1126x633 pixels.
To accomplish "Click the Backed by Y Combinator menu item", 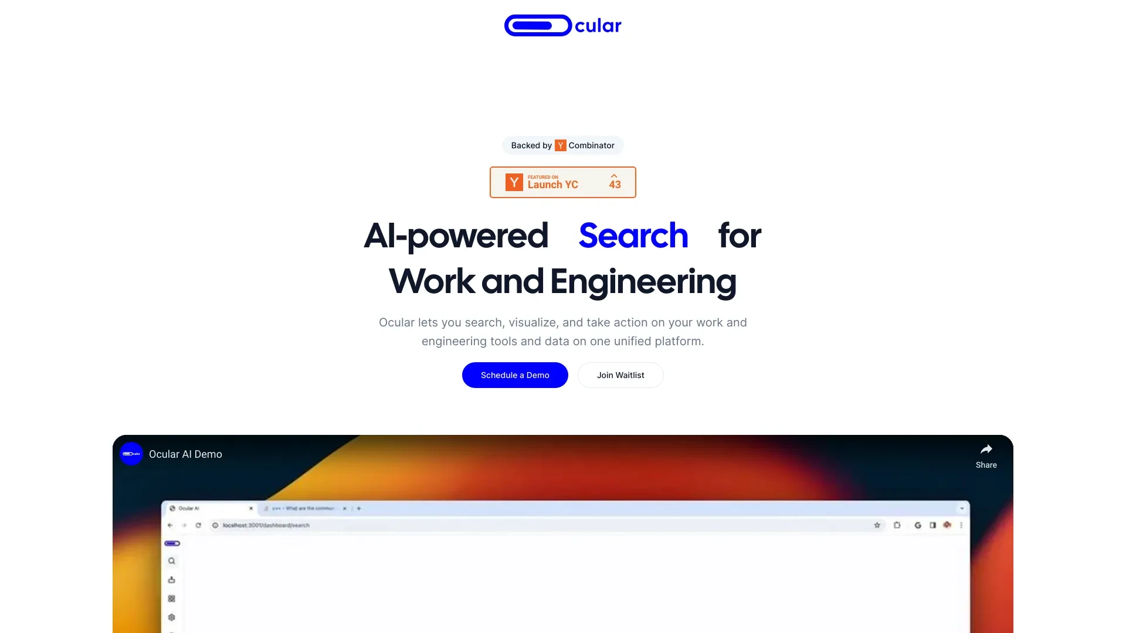I will coord(563,145).
